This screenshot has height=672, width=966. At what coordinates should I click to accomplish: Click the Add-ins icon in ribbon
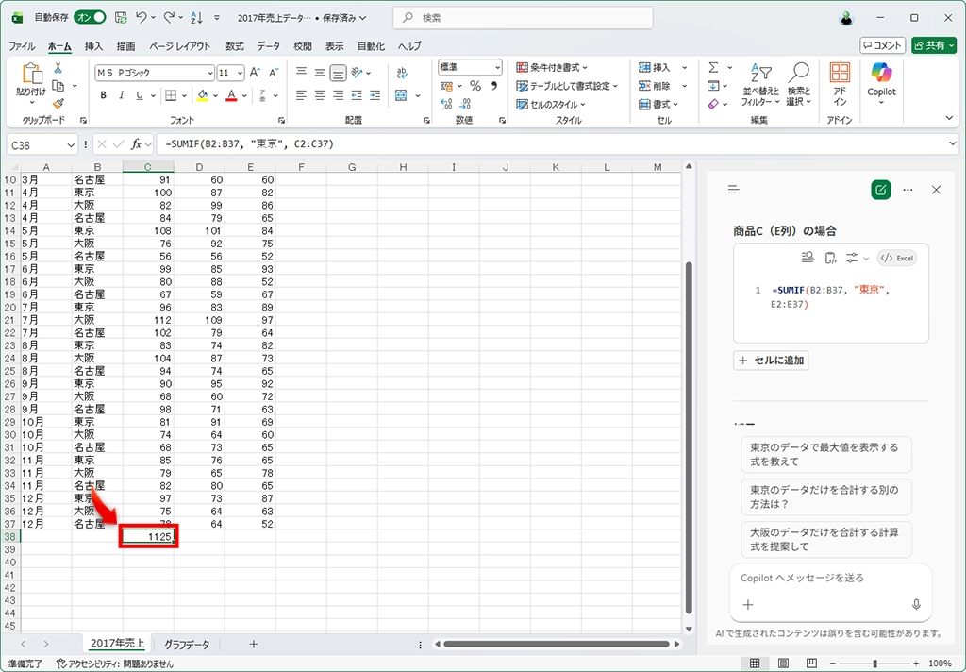point(839,82)
